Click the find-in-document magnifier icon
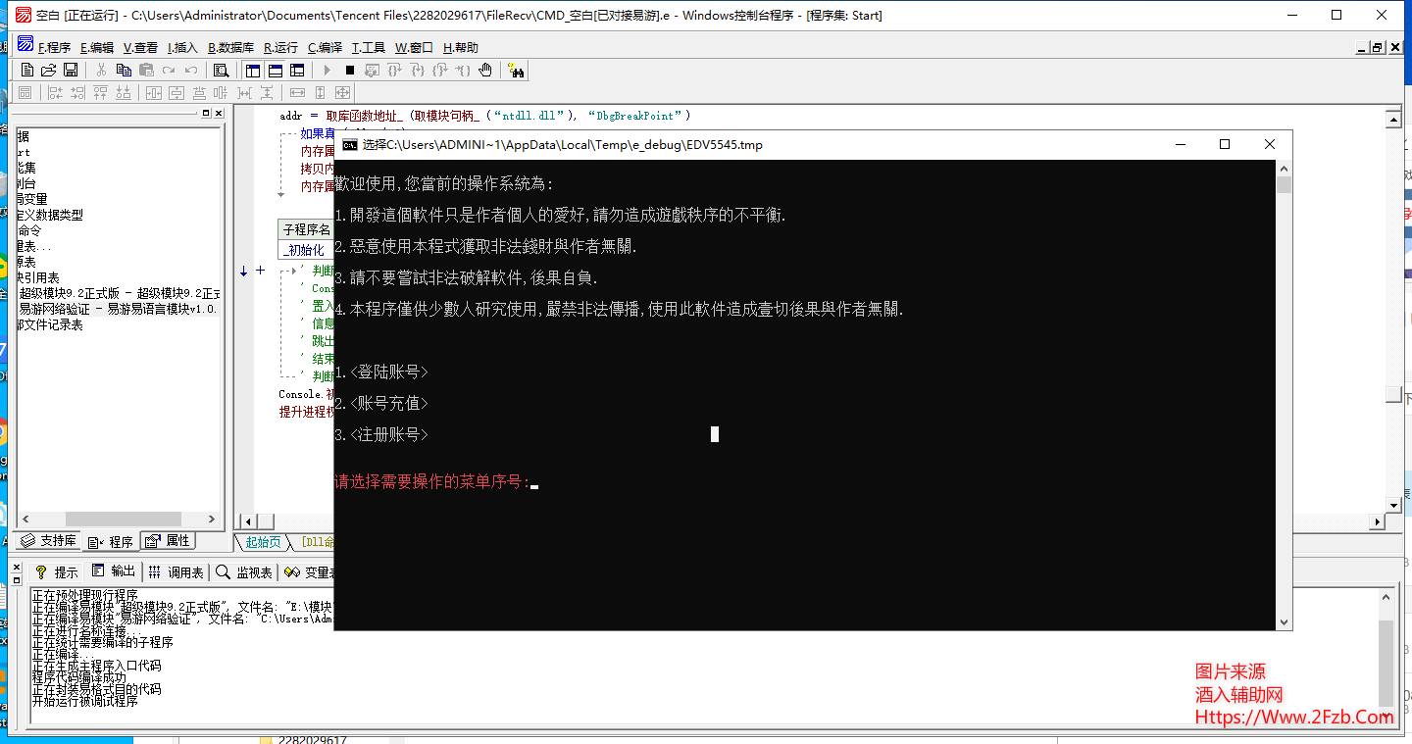Viewport: 1412px width, 744px height. (221, 70)
